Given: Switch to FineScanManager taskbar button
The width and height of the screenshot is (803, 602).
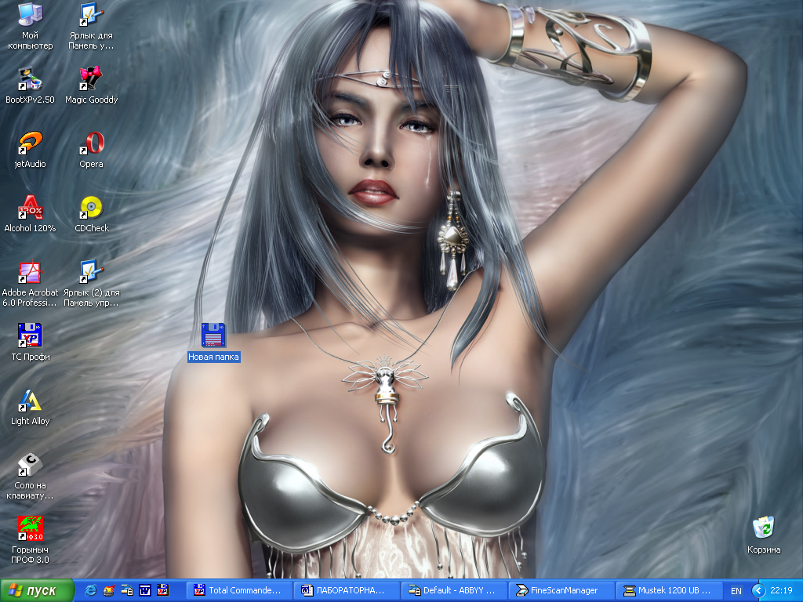Looking at the screenshot, I should [561, 590].
